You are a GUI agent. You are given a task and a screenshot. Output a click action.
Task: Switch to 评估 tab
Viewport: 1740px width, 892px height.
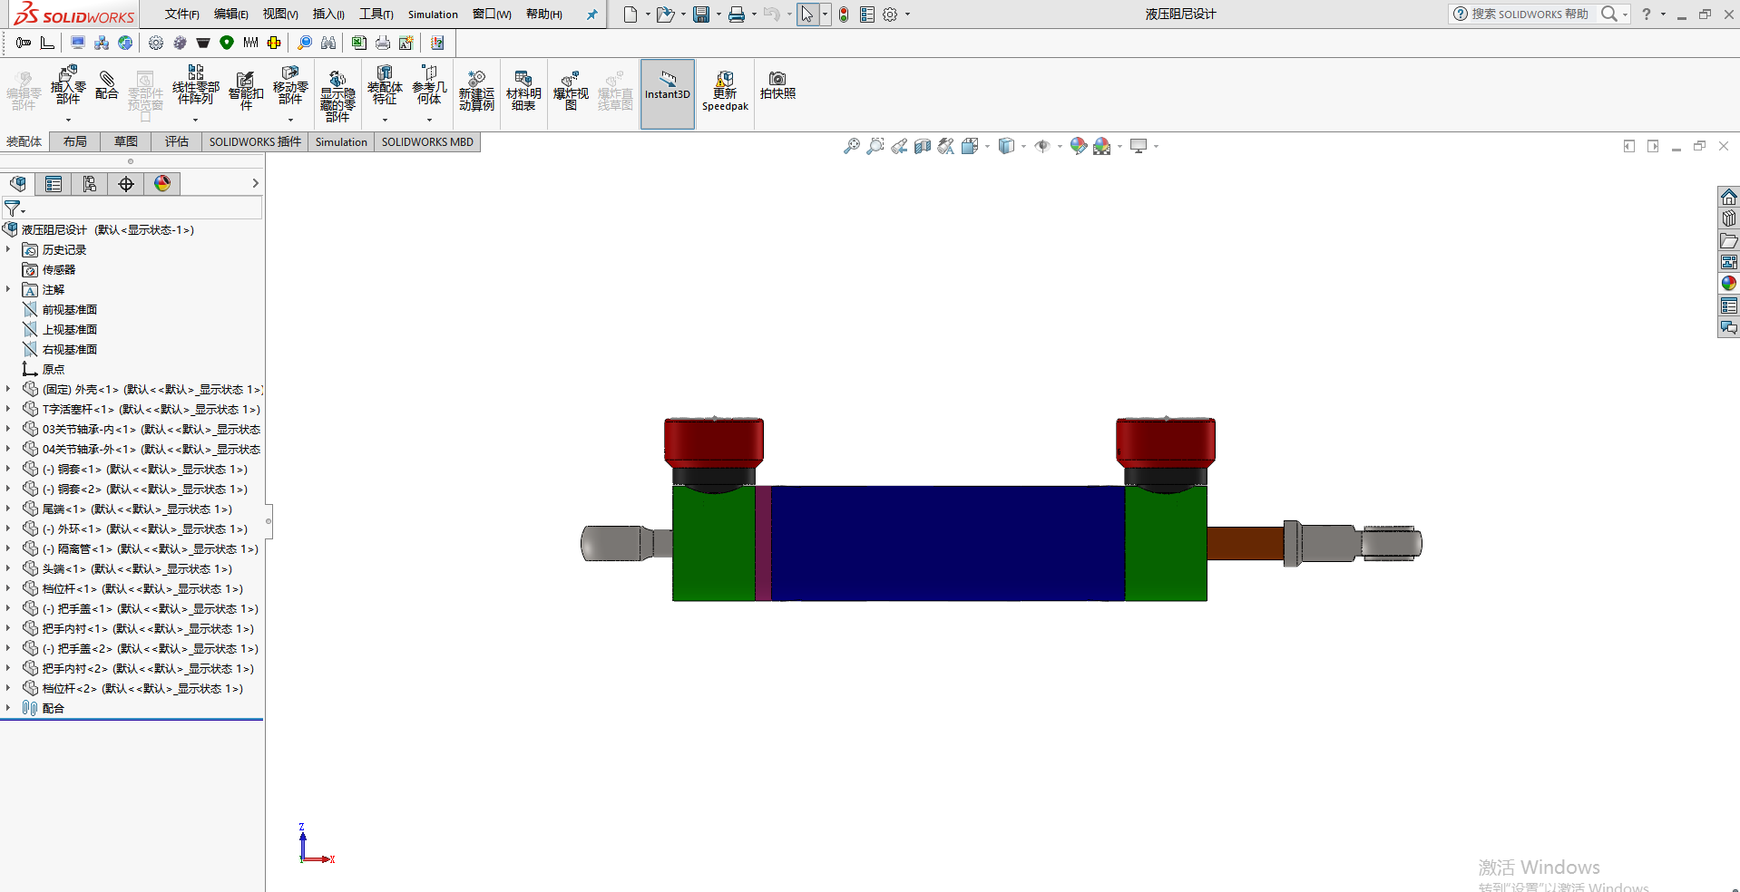tap(177, 141)
